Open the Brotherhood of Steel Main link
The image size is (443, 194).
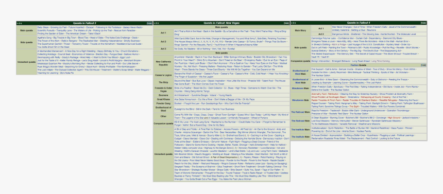point(301,72)
